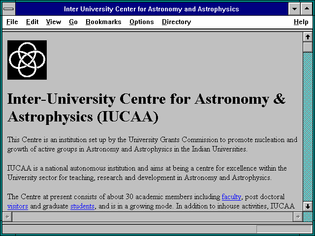Click the page heading Inter-University Centre for Astronomy
315x236 pixels.
tap(146, 108)
